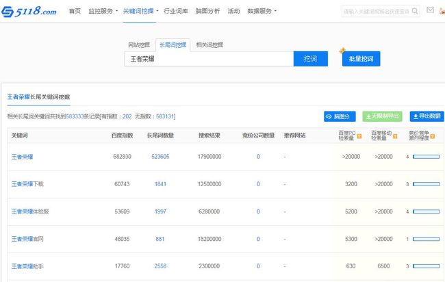Open the 王者荣耀下载 keyword link
The image size is (445, 282).
[27, 184]
